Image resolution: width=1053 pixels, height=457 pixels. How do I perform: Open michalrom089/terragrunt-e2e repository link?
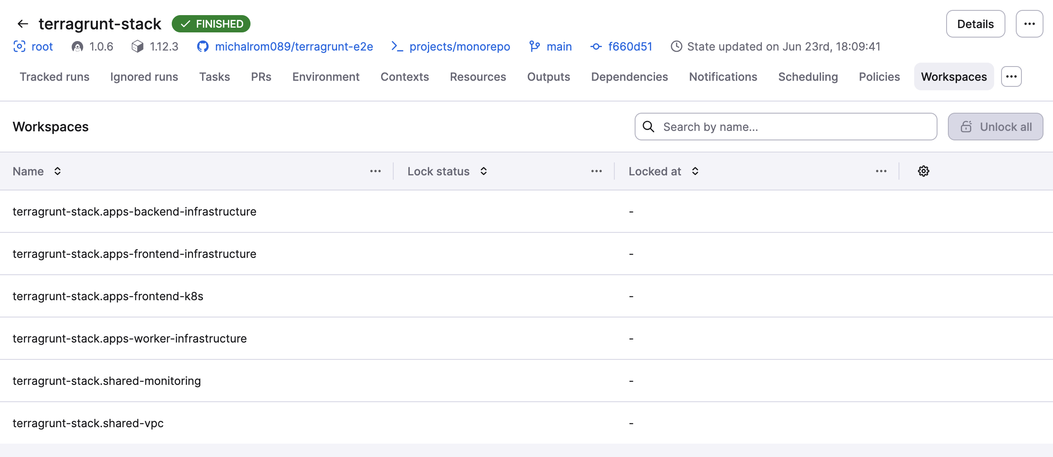pos(294,47)
